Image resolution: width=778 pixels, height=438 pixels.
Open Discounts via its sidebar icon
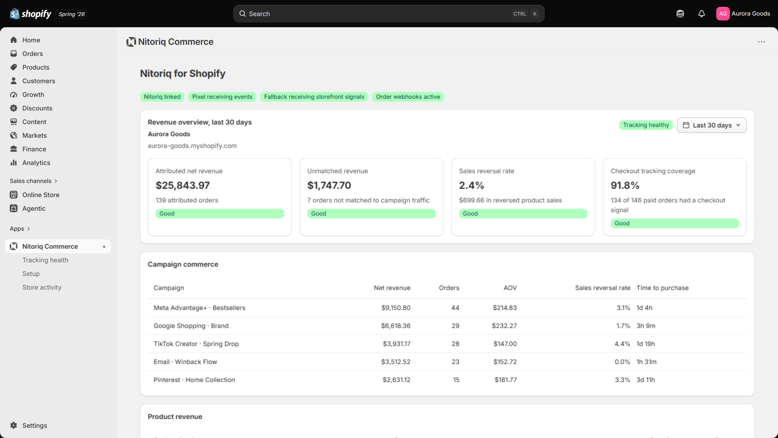coord(14,108)
